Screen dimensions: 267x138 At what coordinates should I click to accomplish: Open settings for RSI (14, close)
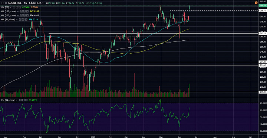point(23,100)
